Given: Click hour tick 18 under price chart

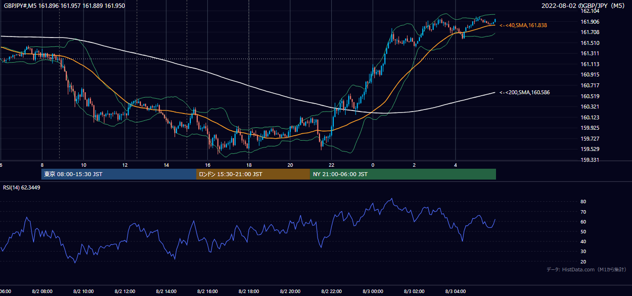Looking at the screenshot, I should click(x=249, y=165).
